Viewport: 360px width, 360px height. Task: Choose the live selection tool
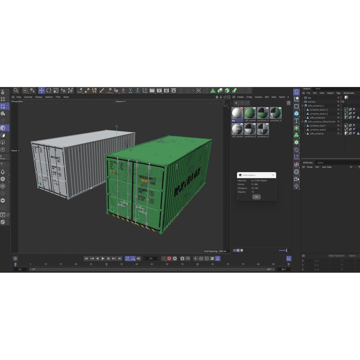25,90
